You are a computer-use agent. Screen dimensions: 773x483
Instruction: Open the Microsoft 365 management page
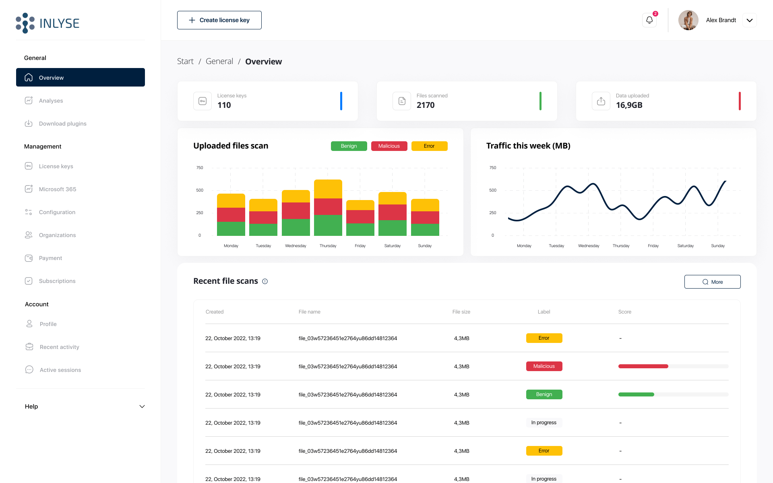pyautogui.click(x=58, y=189)
